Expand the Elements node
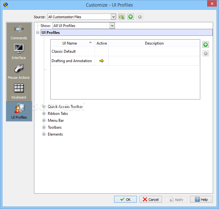219x209 pixels. point(44,134)
